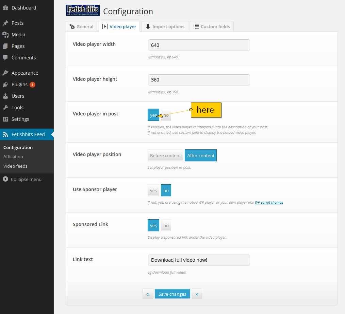Open the Configuration submenu item

[18, 148]
